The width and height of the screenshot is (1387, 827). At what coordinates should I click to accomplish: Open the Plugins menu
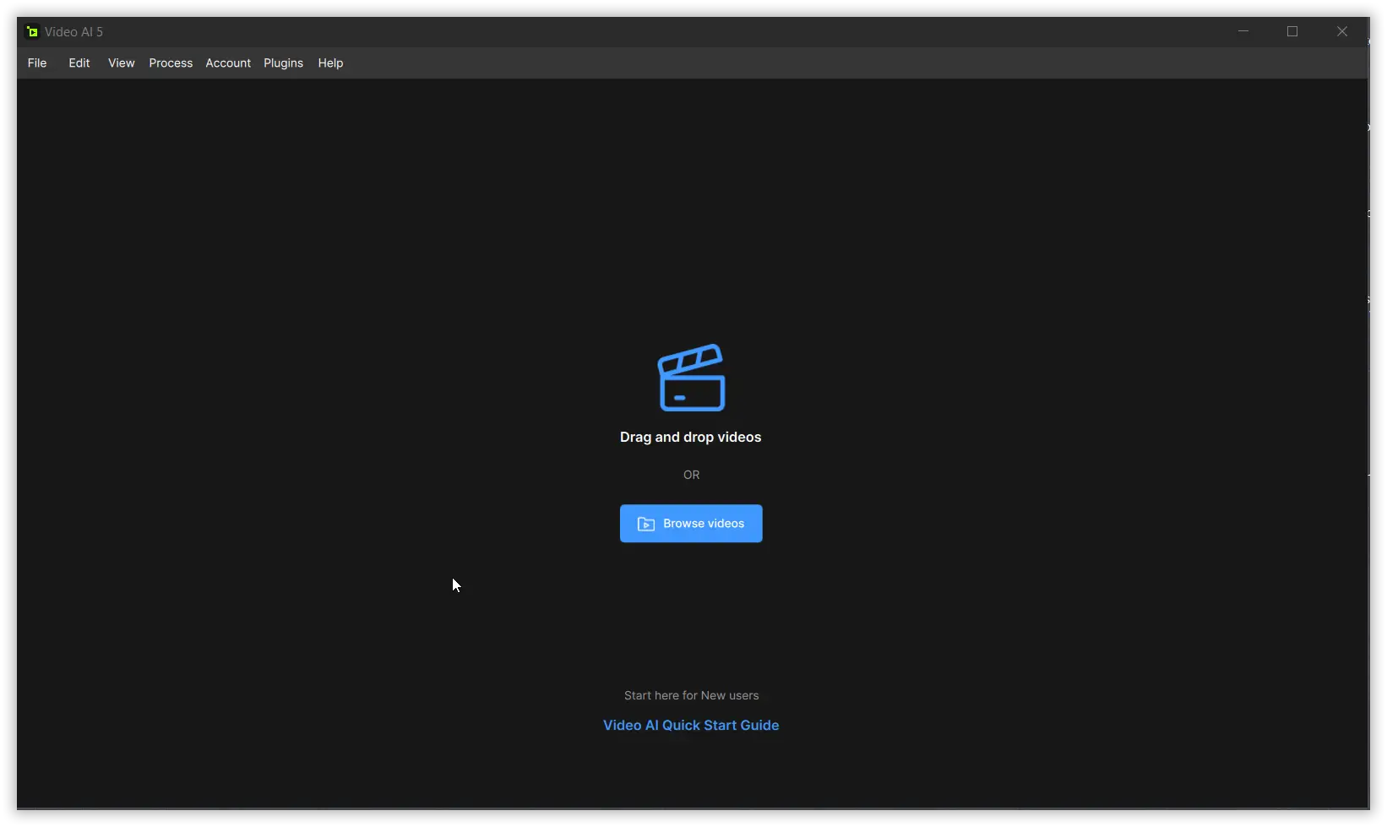click(283, 63)
